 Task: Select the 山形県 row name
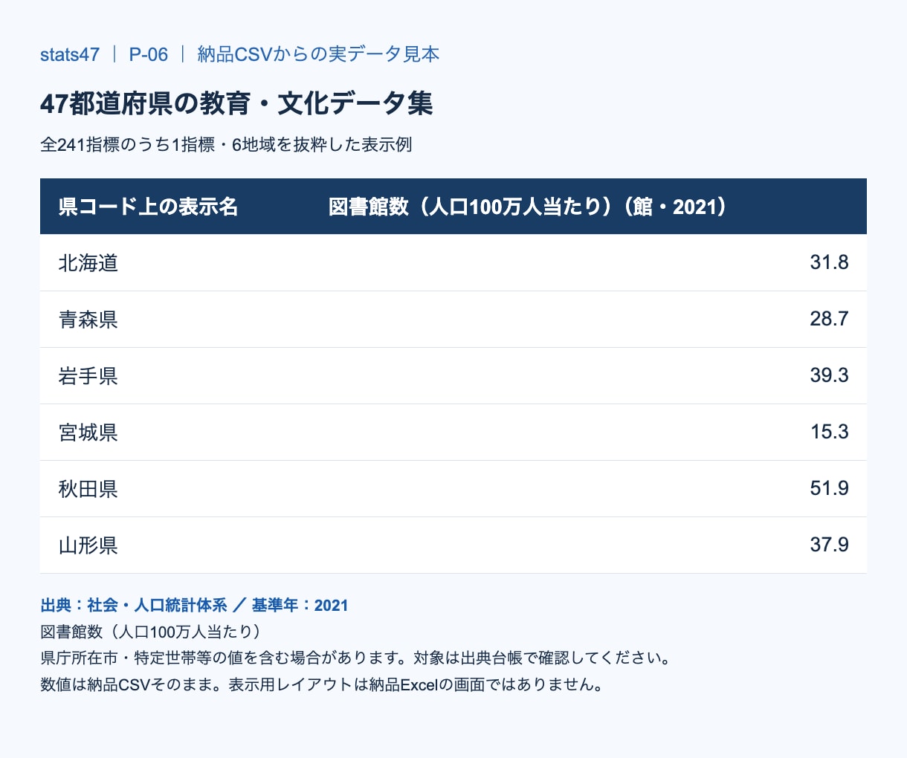click(x=88, y=545)
